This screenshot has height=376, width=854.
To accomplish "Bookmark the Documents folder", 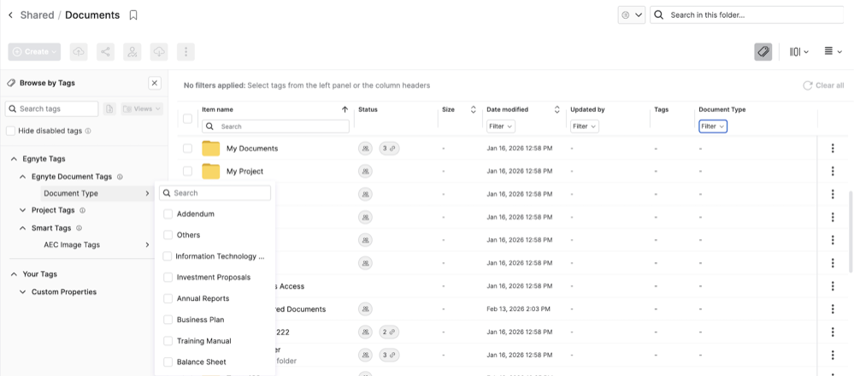I will (x=133, y=15).
